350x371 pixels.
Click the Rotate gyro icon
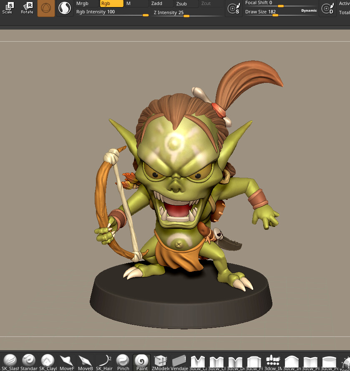[x=26, y=7]
